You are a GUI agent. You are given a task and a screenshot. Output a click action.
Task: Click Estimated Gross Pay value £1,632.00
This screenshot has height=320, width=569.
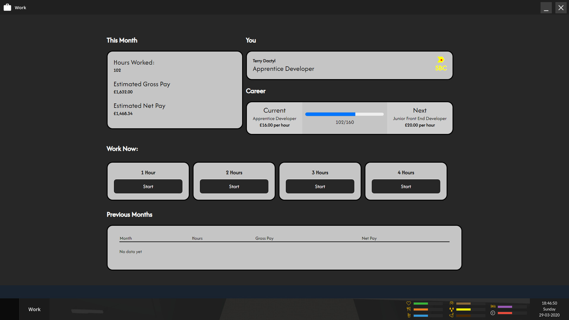(123, 92)
